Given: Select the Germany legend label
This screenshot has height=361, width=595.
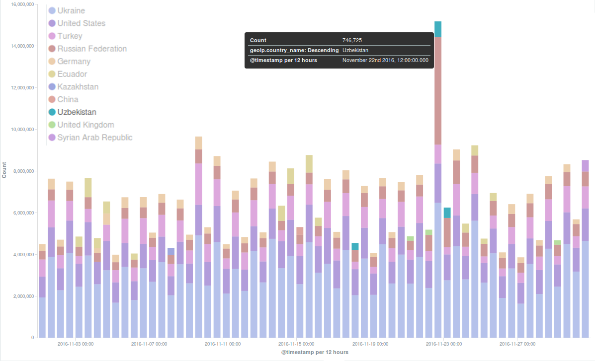Looking at the screenshot, I should tap(74, 62).
